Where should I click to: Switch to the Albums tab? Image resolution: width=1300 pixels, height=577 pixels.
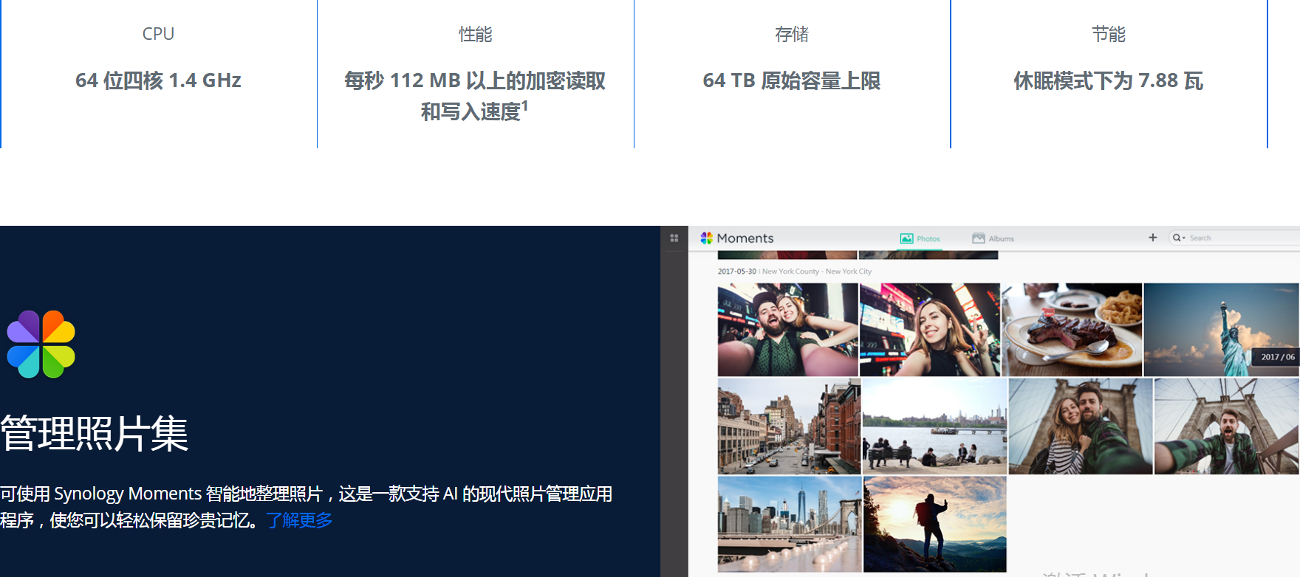(1001, 238)
